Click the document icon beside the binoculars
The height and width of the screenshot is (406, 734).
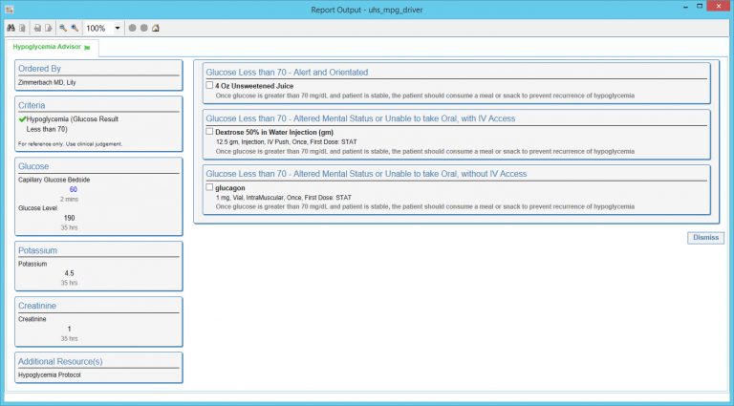pyautogui.click(x=22, y=28)
